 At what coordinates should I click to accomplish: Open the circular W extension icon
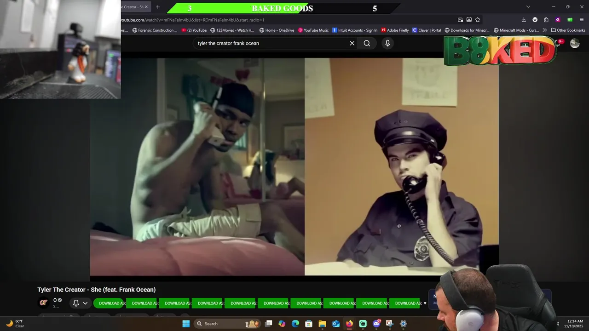535,20
